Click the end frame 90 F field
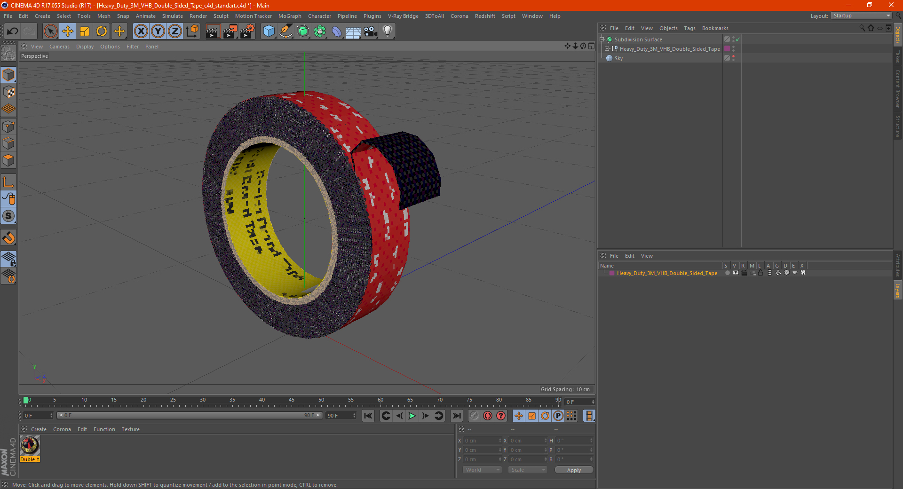This screenshot has height=489, width=903. click(341, 416)
